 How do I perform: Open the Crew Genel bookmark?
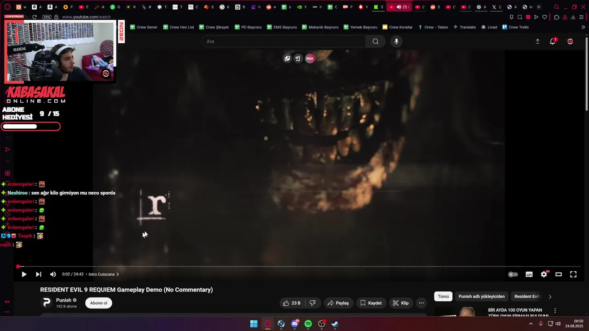[144, 27]
